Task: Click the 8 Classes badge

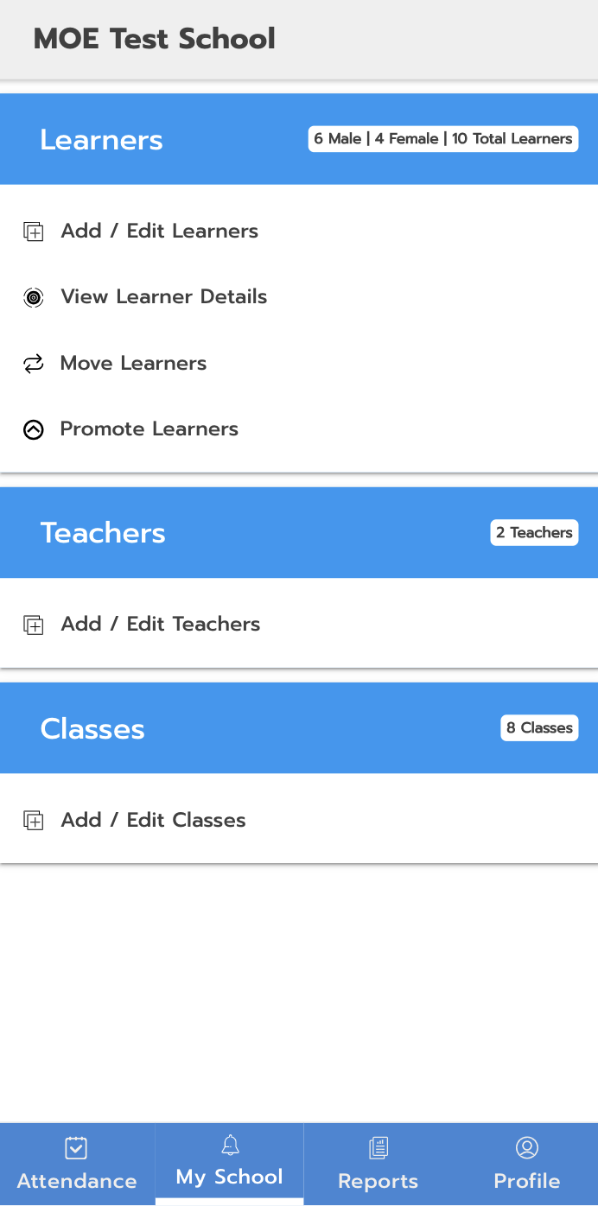Action: (539, 728)
